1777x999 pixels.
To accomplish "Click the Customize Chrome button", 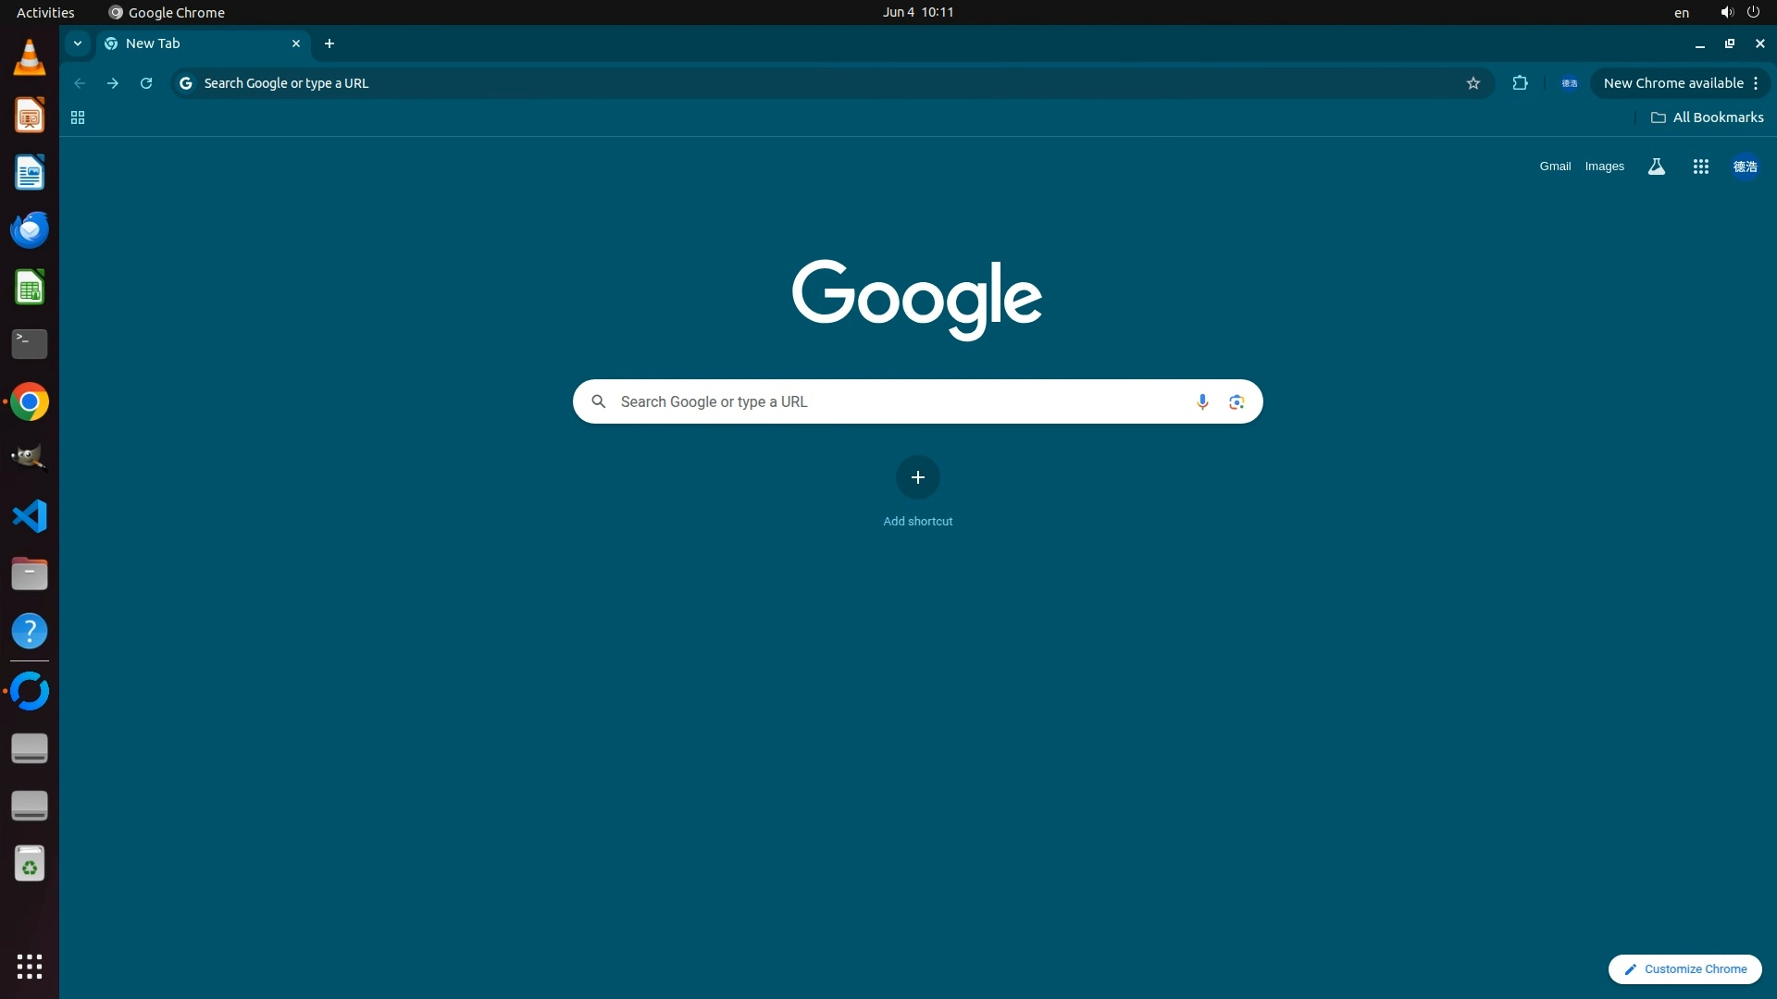I will pos(1684,968).
